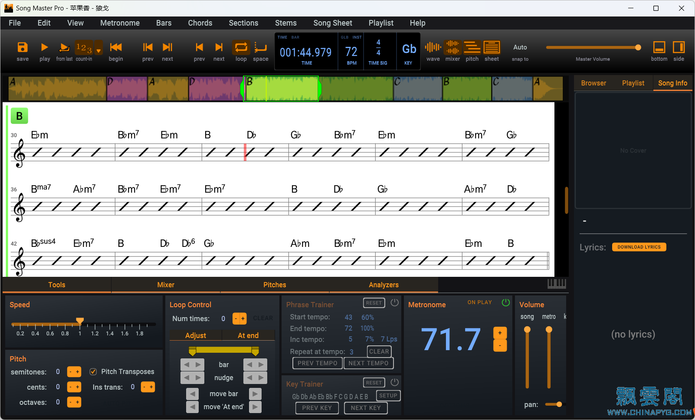Increase metronome tempo with plus button
This screenshot has width=695, height=420.
(x=500, y=333)
